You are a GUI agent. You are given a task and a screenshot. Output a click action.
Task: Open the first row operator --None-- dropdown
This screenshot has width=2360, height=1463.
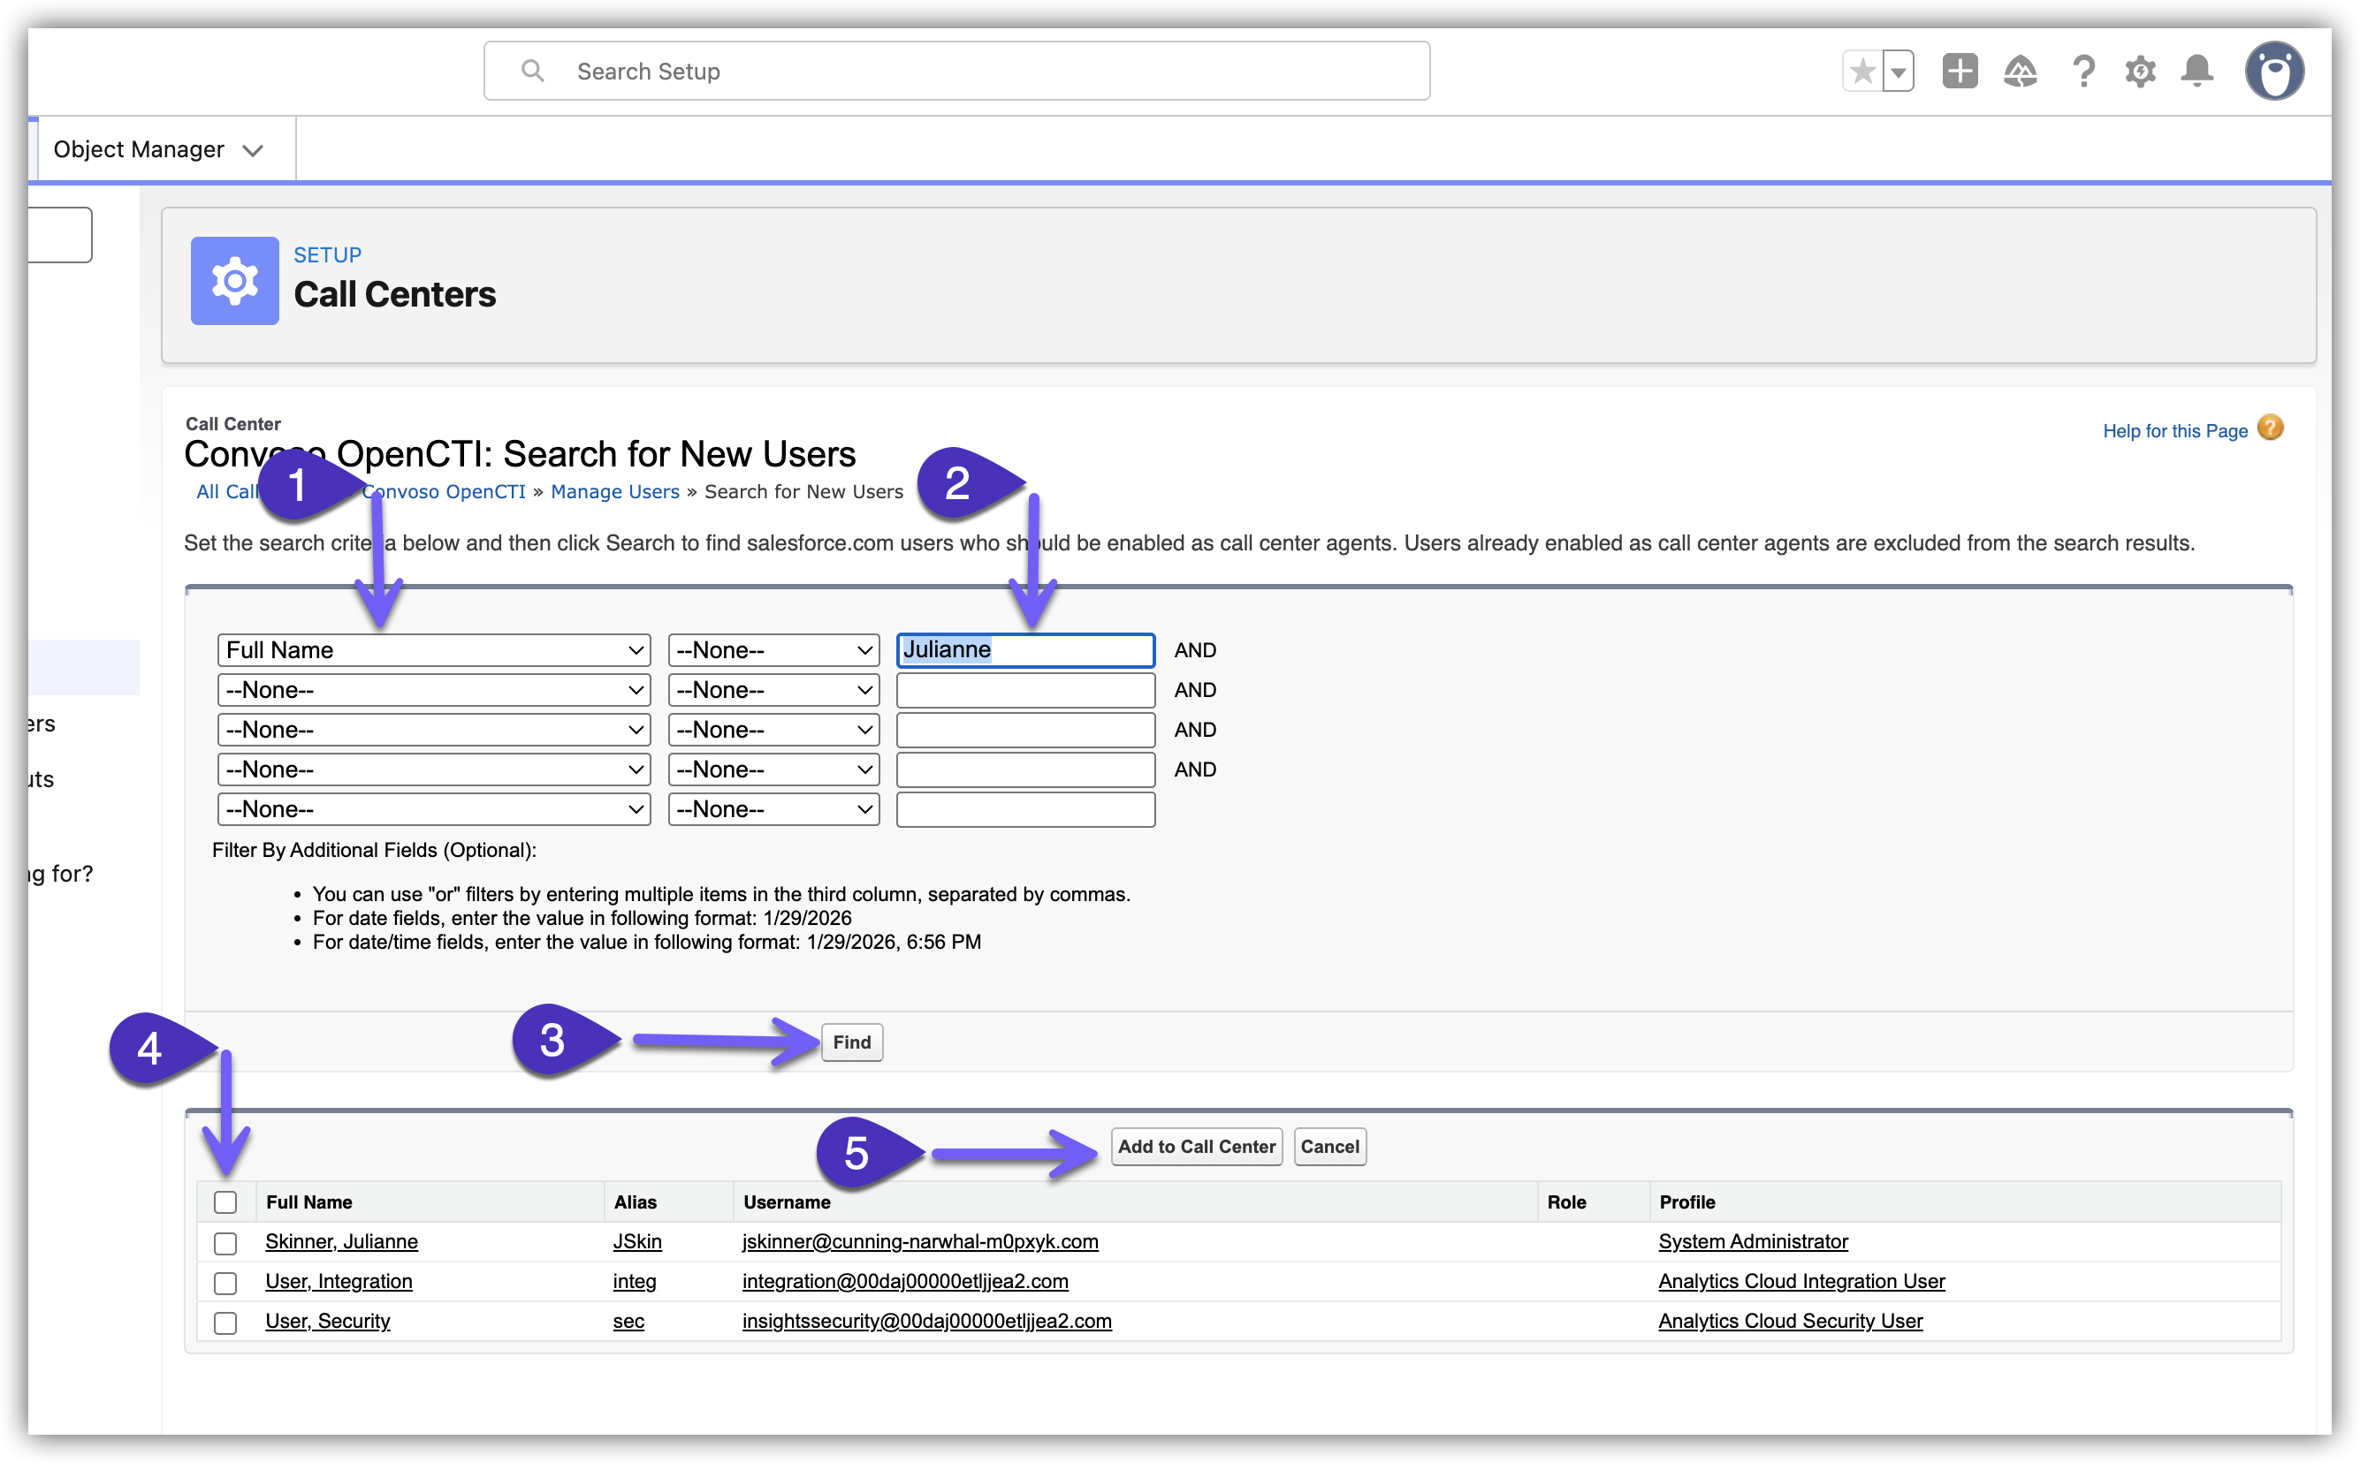pyautogui.click(x=773, y=650)
